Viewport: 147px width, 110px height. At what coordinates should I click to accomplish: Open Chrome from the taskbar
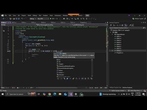click(x=50, y=94)
